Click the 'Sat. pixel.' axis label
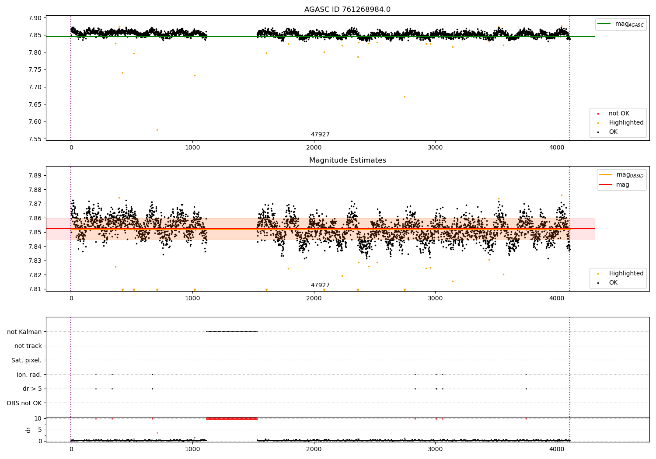This screenshot has height=459, width=656. click(x=27, y=360)
